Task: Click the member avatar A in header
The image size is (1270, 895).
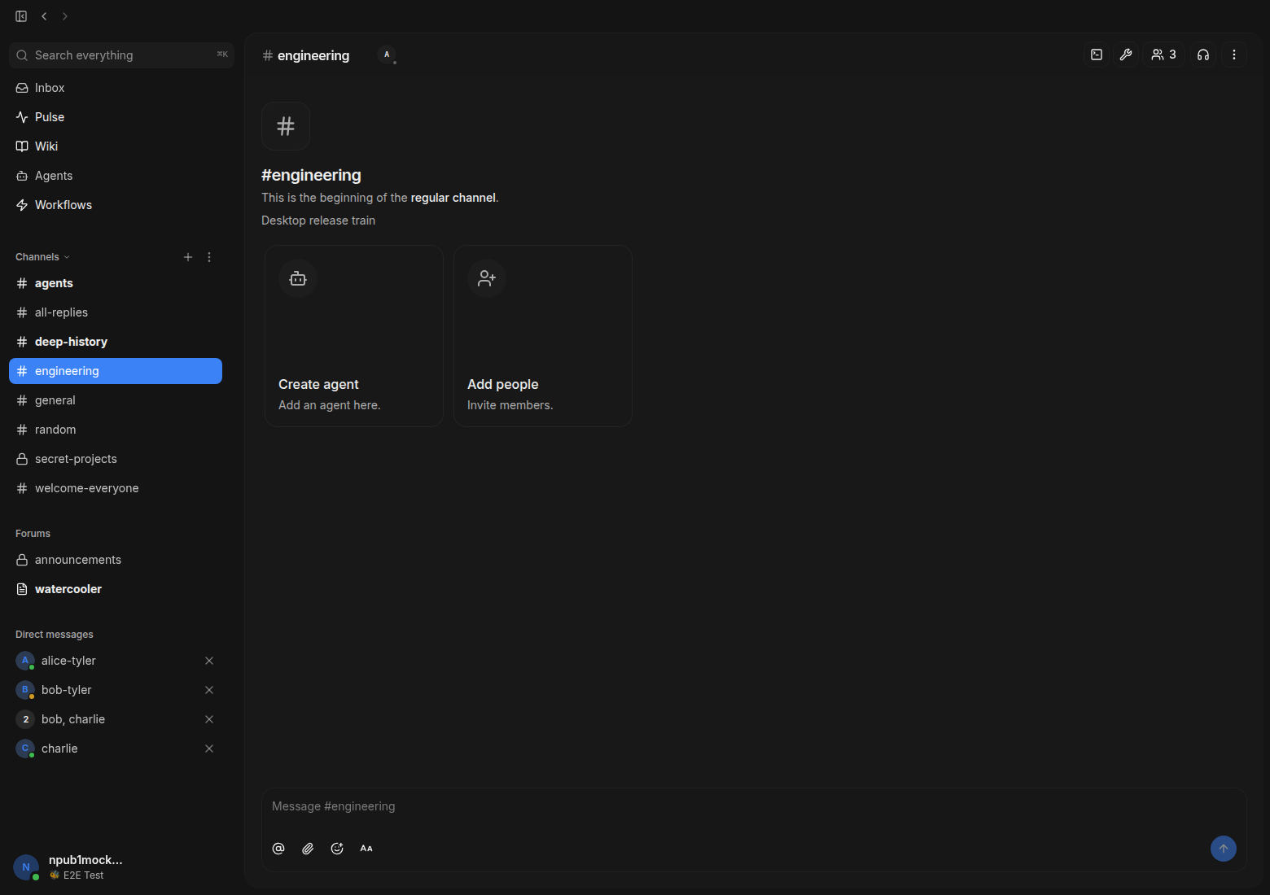Action: [387, 55]
